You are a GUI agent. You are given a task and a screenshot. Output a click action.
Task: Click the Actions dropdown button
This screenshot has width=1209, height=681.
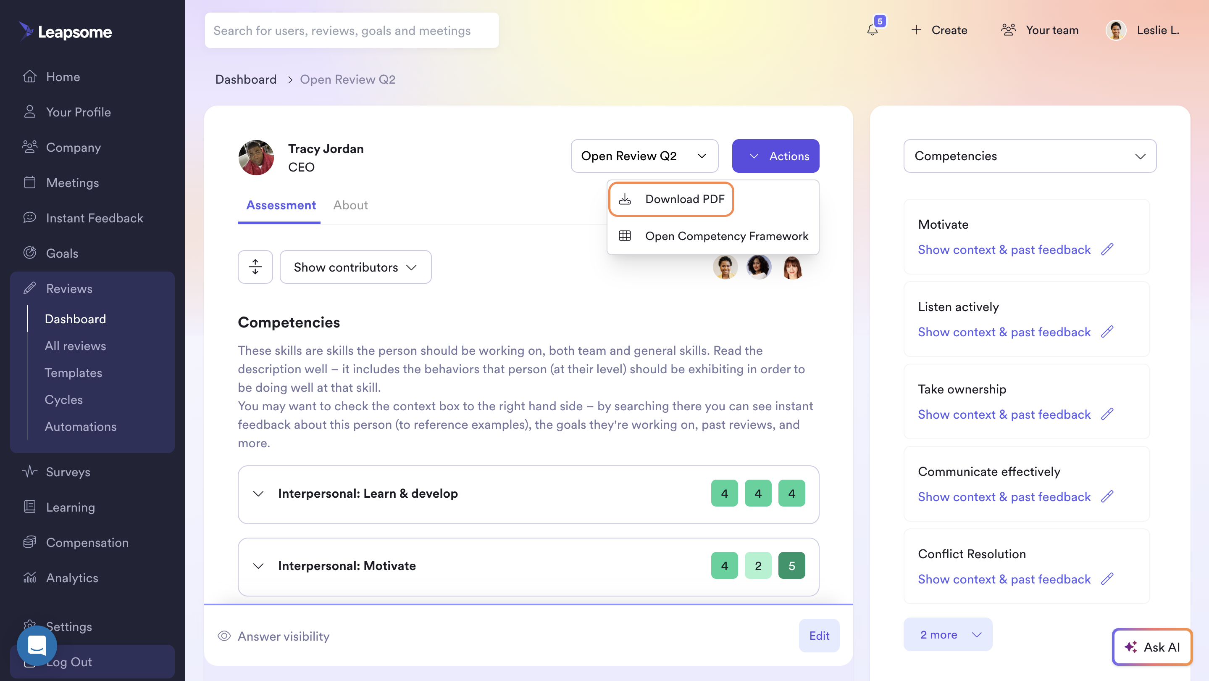775,156
